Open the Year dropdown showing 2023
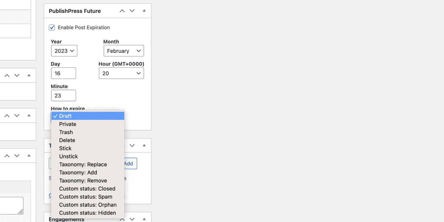 pyautogui.click(x=64, y=51)
